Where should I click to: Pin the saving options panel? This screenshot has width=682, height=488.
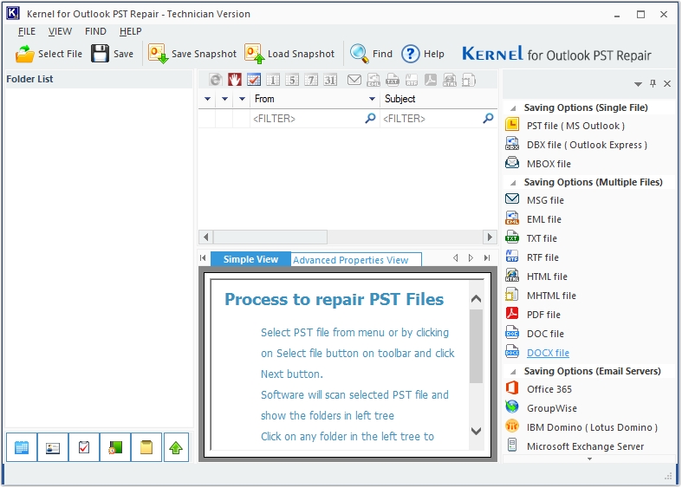tap(653, 83)
